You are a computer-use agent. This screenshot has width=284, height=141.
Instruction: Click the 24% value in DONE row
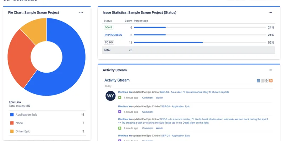[271, 28]
